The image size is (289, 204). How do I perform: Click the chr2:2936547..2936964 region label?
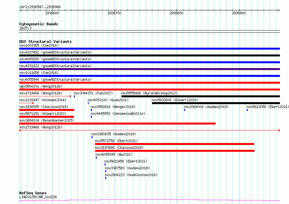[x=40, y=7]
